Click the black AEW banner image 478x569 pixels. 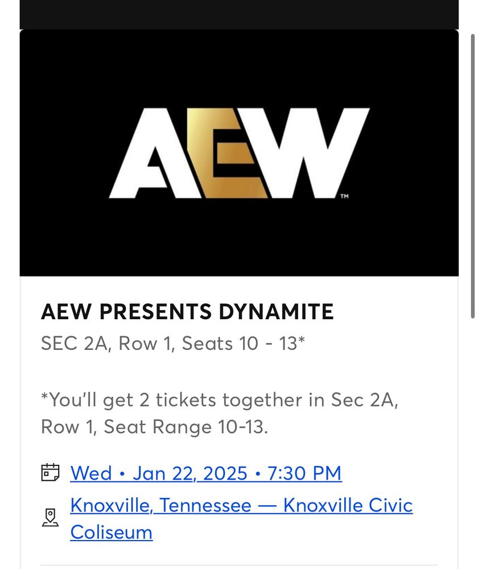[x=239, y=152]
